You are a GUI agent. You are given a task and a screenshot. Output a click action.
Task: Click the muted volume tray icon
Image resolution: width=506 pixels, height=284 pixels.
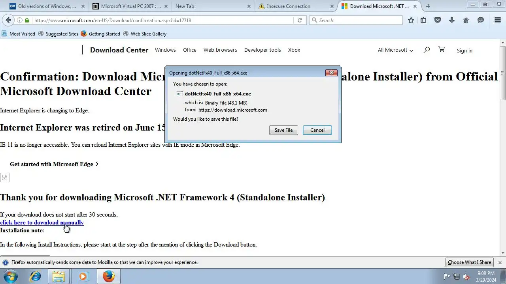[466, 277]
